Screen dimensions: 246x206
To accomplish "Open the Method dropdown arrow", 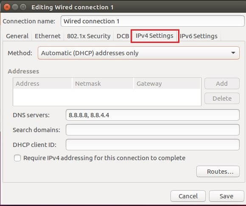I will coord(233,53).
